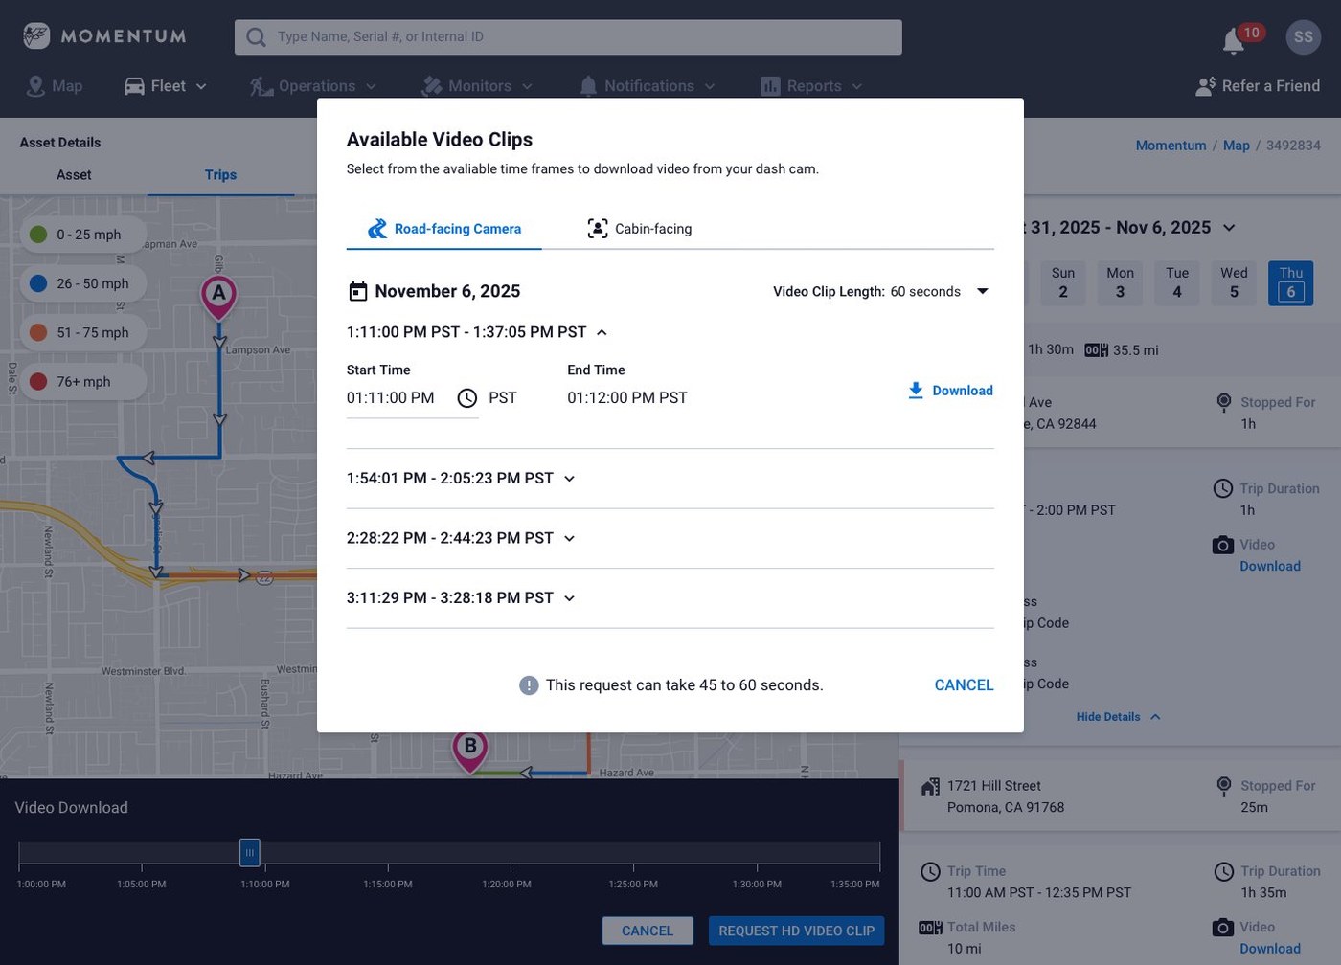The width and height of the screenshot is (1341, 965).
Task: Collapse the 1:11:00 PM clip section
Action: [602, 332]
